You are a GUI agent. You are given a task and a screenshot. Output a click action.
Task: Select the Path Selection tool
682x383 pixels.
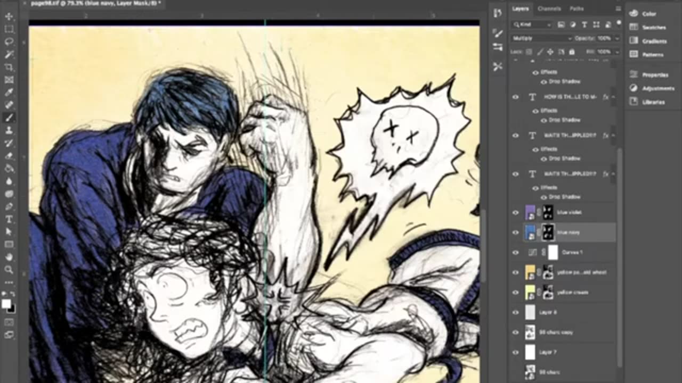click(9, 232)
